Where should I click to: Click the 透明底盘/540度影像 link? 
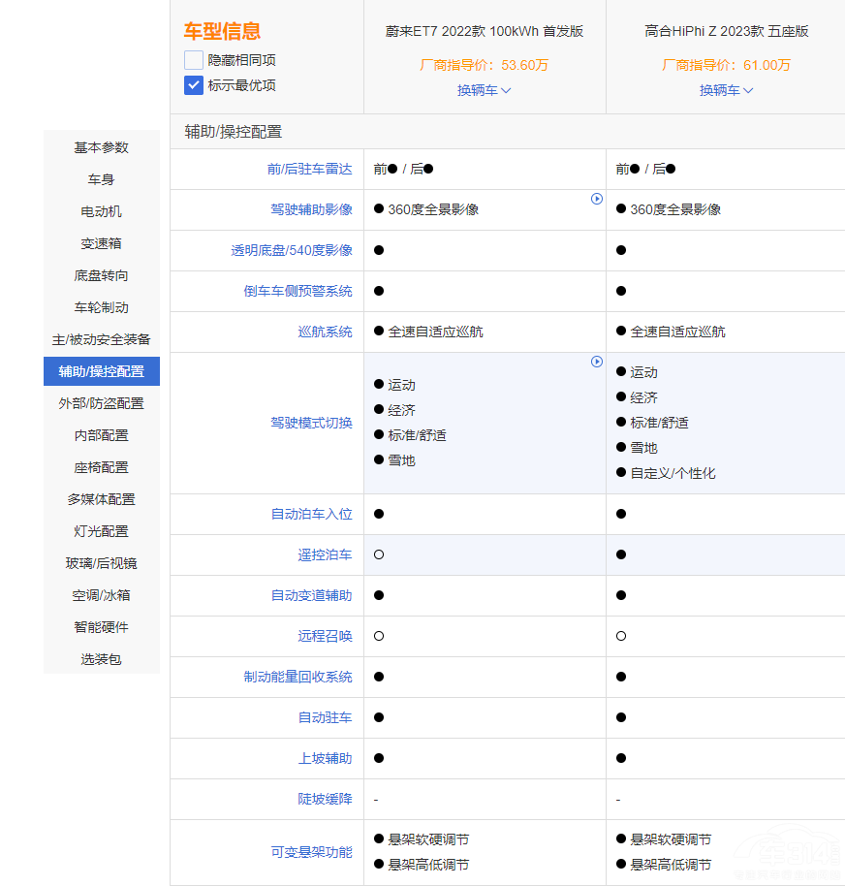[x=291, y=250]
